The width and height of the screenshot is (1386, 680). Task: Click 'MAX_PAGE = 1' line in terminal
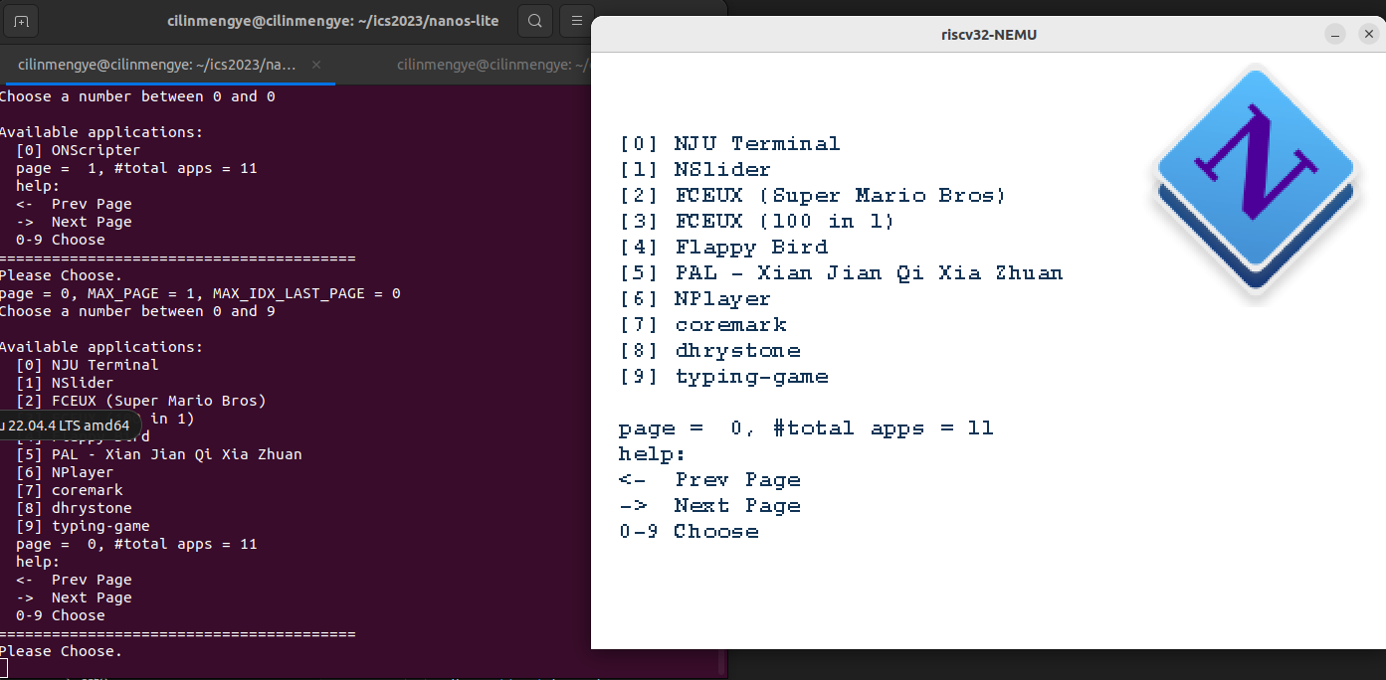point(200,293)
